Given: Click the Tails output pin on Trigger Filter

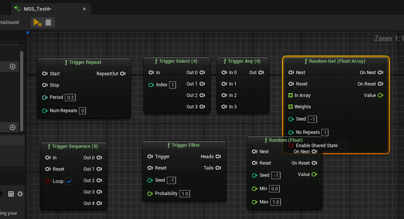Looking at the screenshot, I should pos(218,168).
